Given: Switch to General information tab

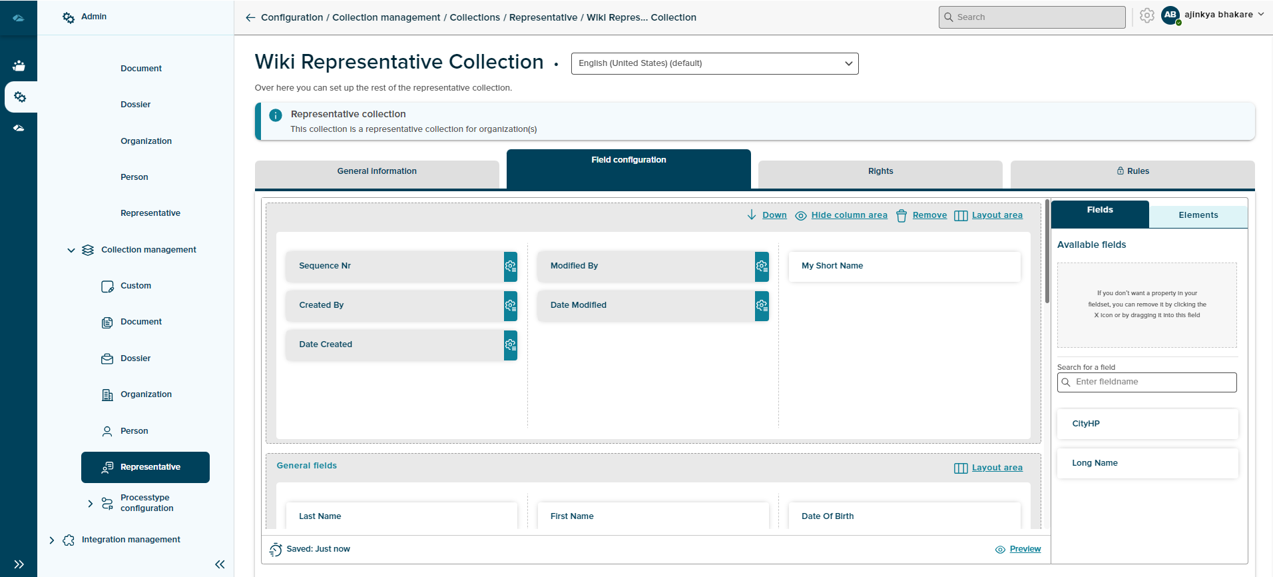Looking at the screenshot, I should tap(377, 173).
